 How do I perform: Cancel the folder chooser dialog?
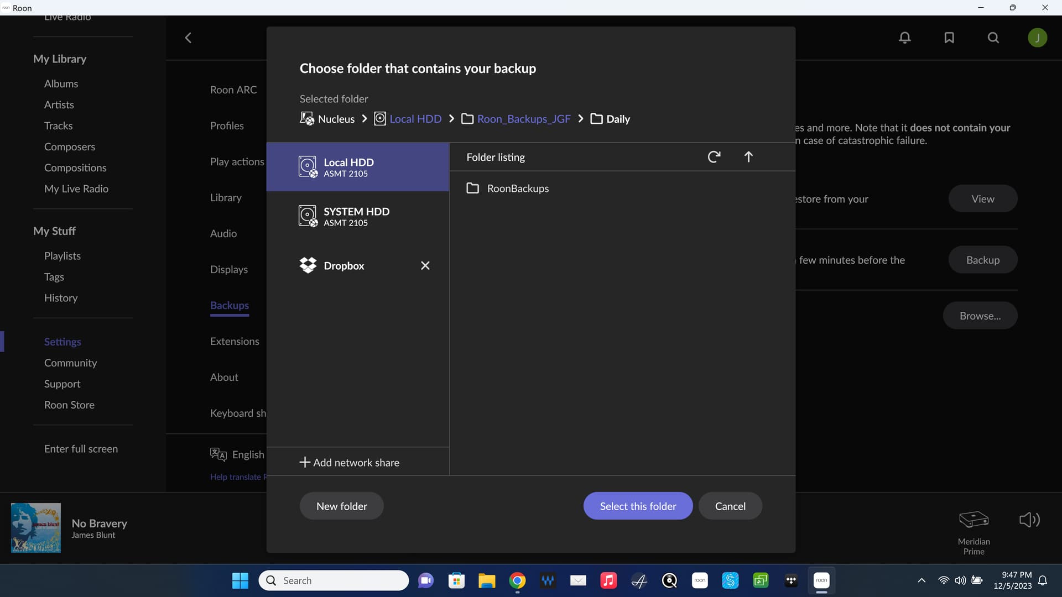730,506
